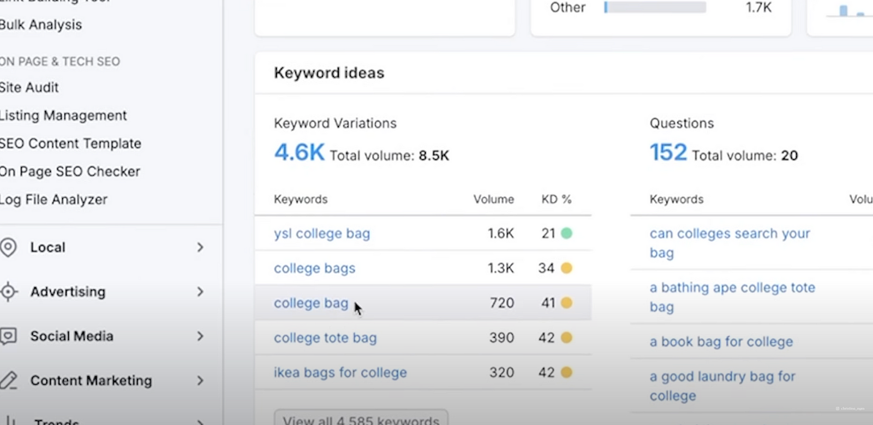Screen dimensions: 873x425
Task: Click green difficulty dot for ysl college bag
Action: click(567, 233)
